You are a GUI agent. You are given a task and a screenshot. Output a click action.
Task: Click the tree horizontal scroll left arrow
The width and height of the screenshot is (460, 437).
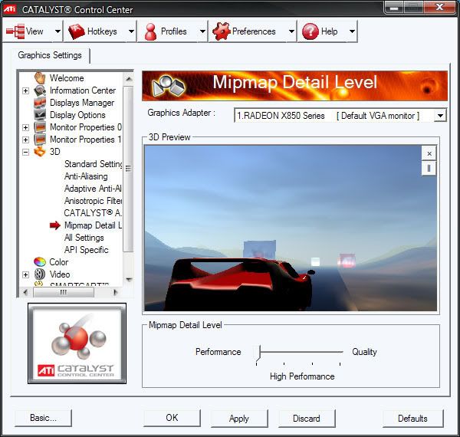tap(25, 292)
